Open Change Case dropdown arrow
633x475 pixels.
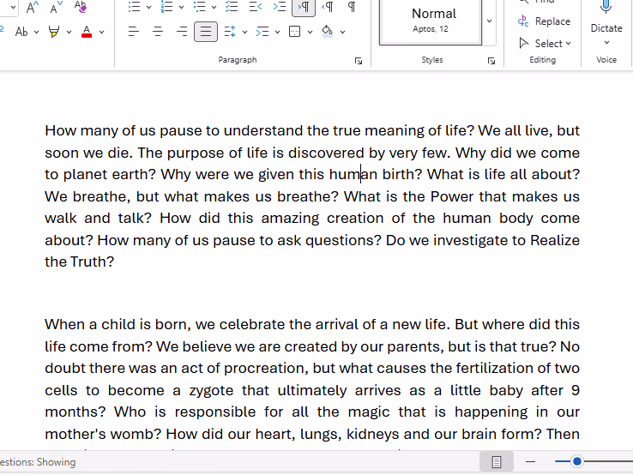[36, 33]
